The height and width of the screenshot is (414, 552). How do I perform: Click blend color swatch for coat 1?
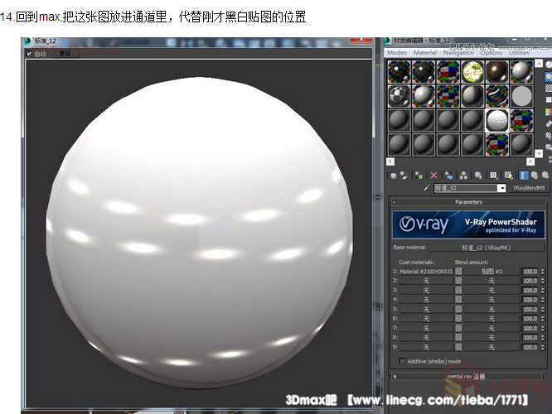pos(458,272)
